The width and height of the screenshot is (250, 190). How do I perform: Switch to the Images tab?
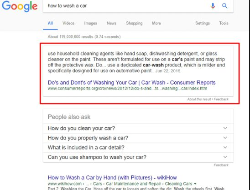(90, 23)
